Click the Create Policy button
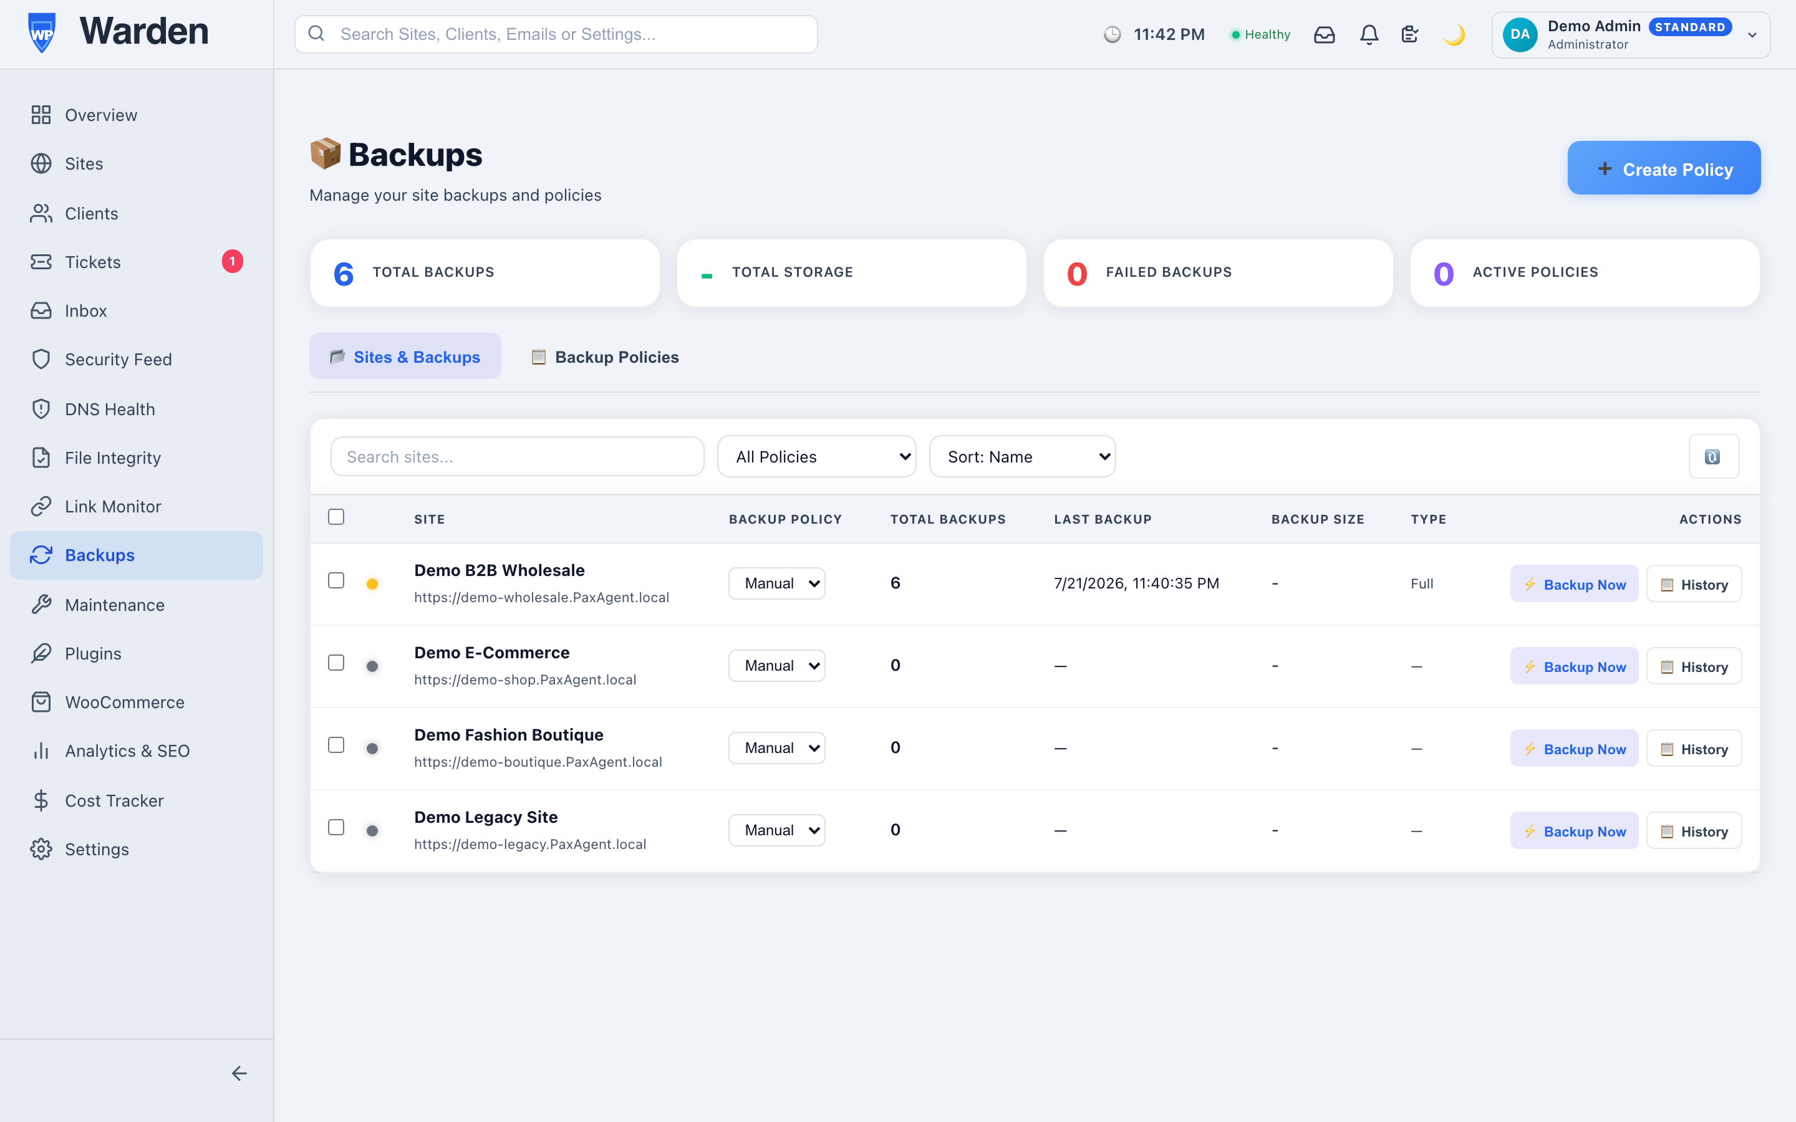1796x1122 pixels. 1664,168
